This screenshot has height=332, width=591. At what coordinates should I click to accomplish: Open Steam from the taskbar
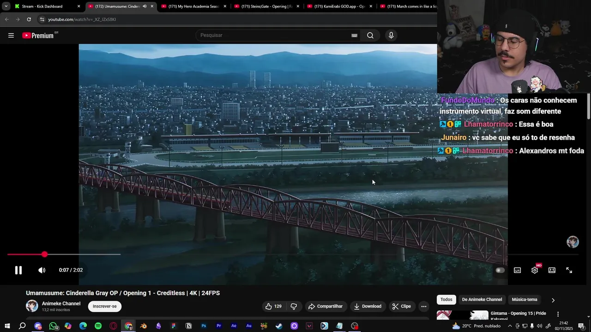pyautogui.click(x=279, y=326)
